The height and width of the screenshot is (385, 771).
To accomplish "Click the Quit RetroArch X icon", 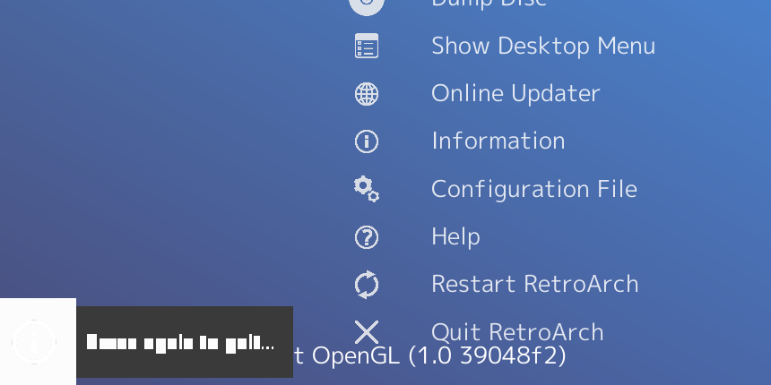I will 367,332.
